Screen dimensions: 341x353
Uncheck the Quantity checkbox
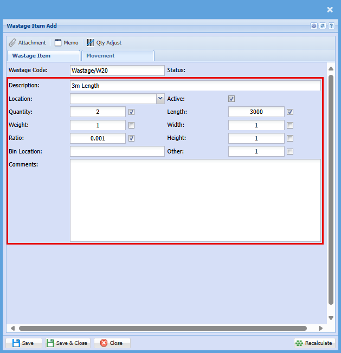(131, 112)
